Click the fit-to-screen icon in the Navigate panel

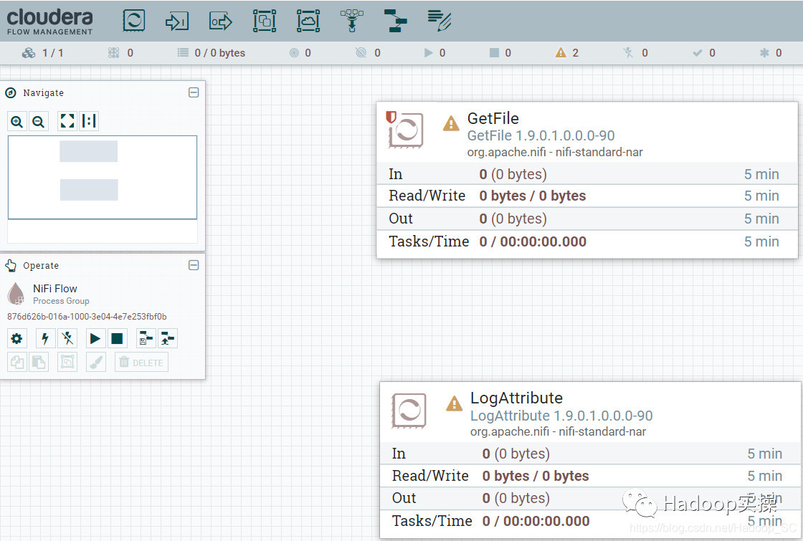click(x=67, y=121)
